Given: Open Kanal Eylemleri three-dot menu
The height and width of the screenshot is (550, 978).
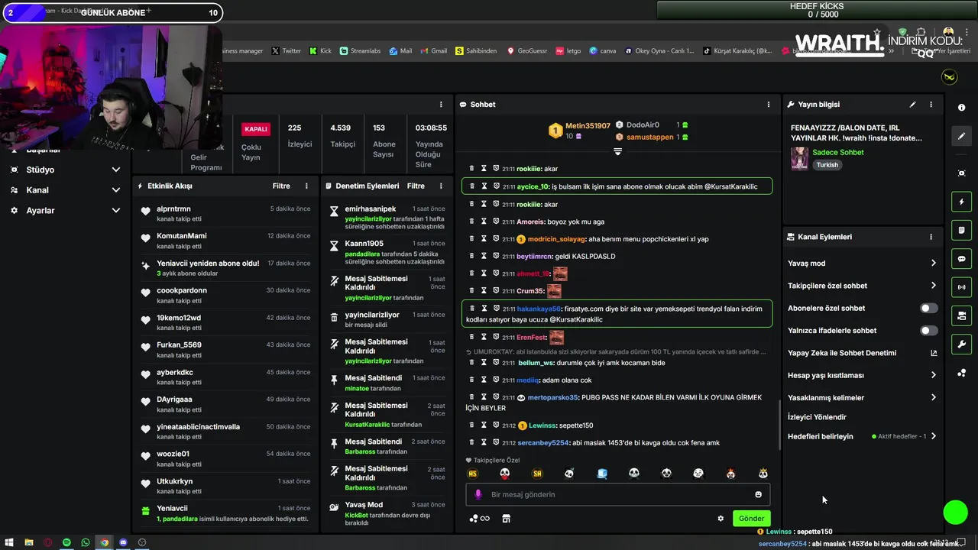Looking at the screenshot, I should [x=931, y=237].
